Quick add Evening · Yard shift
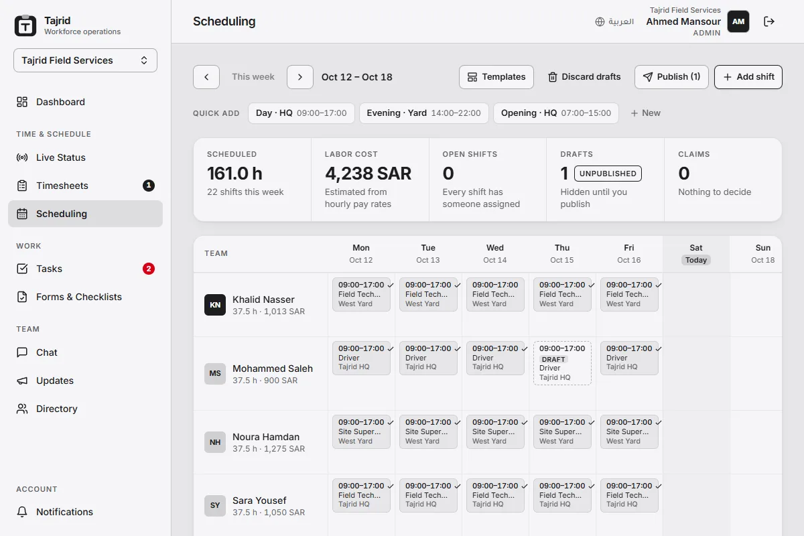Screen dimensions: 804x536 424,113
